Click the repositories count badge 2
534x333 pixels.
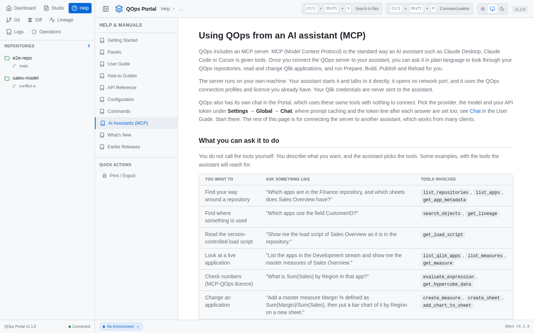89,46
